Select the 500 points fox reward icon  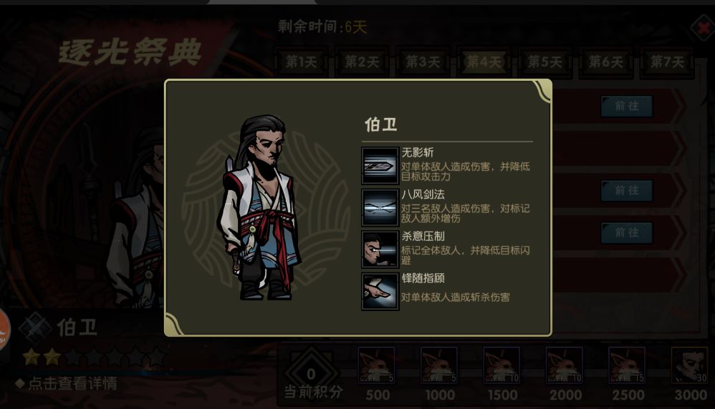tap(376, 365)
